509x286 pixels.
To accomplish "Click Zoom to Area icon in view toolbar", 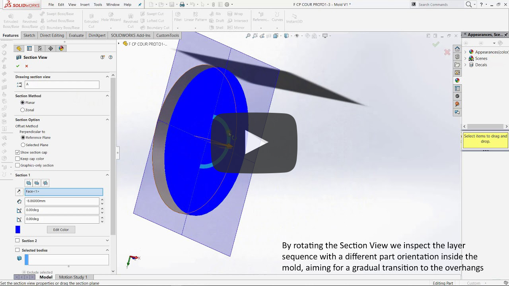I will tap(255, 36).
